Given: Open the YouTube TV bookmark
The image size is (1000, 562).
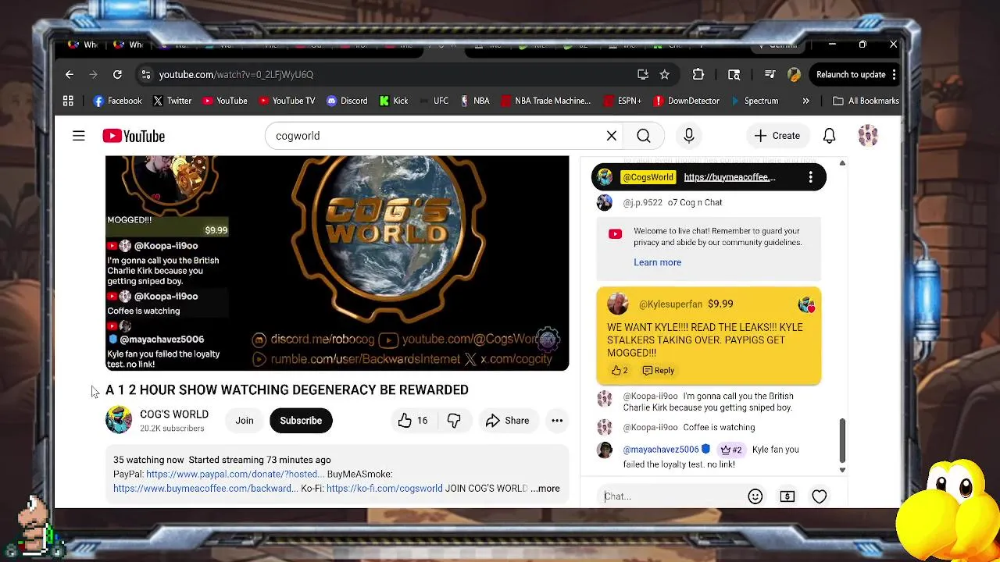Looking at the screenshot, I should click(x=287, y=101).
